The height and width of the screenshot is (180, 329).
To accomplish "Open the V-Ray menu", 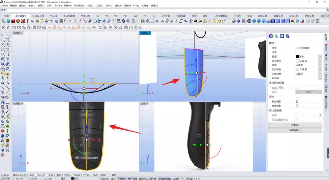I will click(x=136, y=6).
